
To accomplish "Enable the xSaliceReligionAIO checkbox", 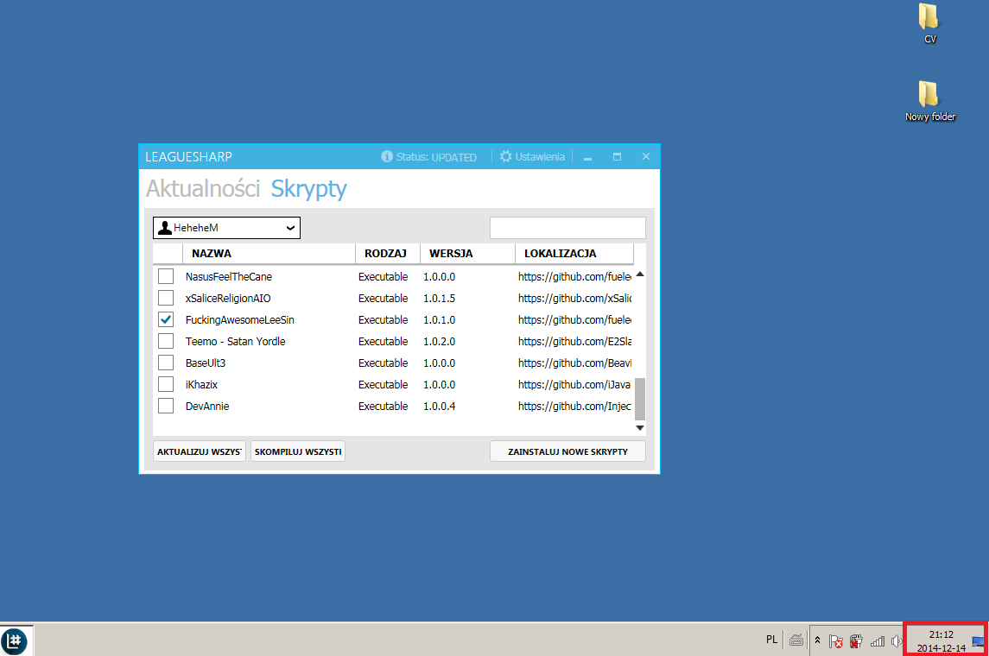I will click(x=166, y=298).
